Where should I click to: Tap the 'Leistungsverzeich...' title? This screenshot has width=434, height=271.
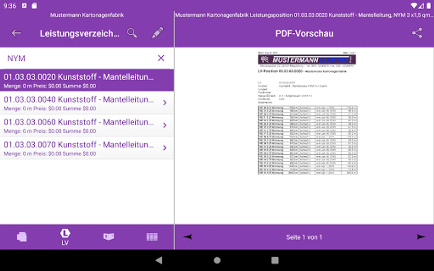(80, 33)
